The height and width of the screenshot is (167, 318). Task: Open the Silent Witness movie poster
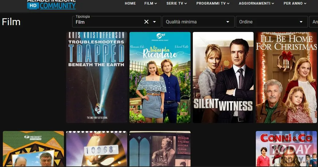click(223, 77)
